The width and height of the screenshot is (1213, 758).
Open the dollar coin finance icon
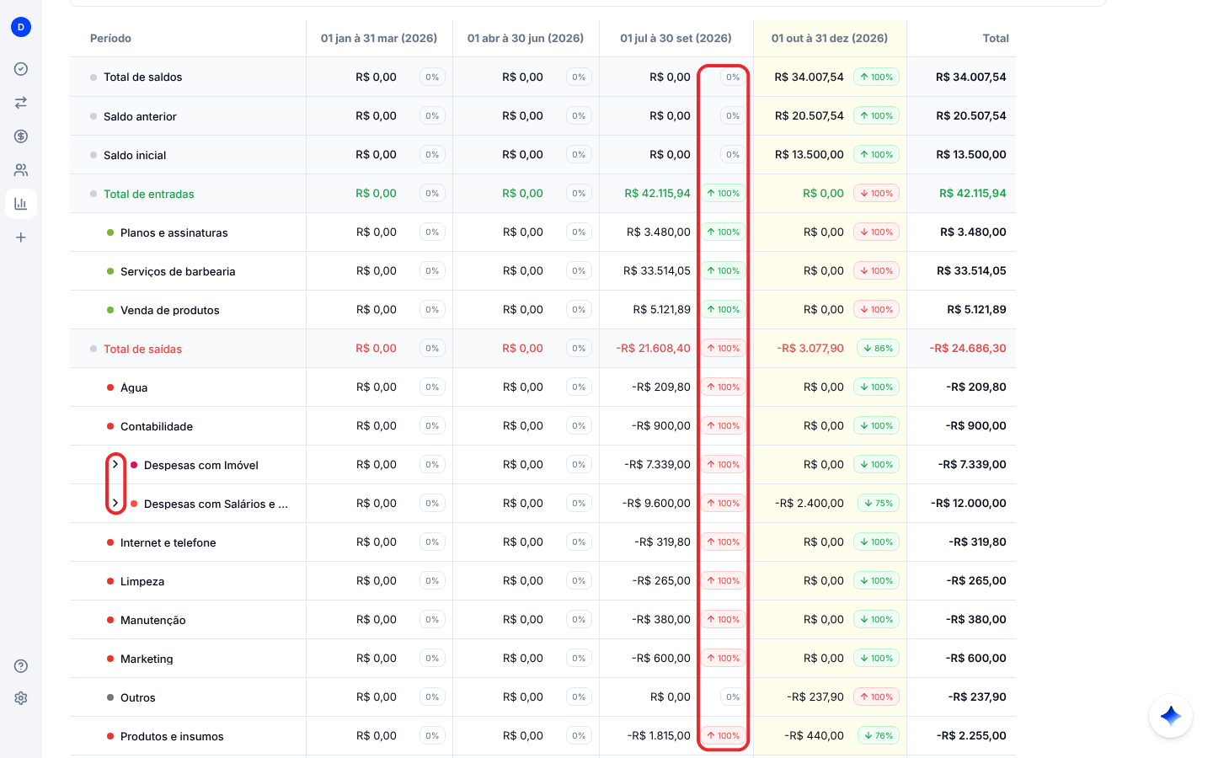pyautogui.click(x=21, y=136)
